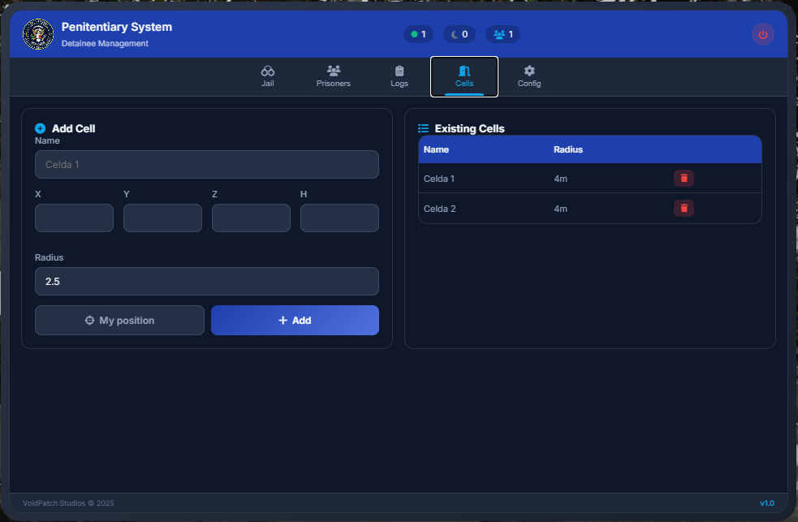Click the presidential seal logo

click(38, 34)
